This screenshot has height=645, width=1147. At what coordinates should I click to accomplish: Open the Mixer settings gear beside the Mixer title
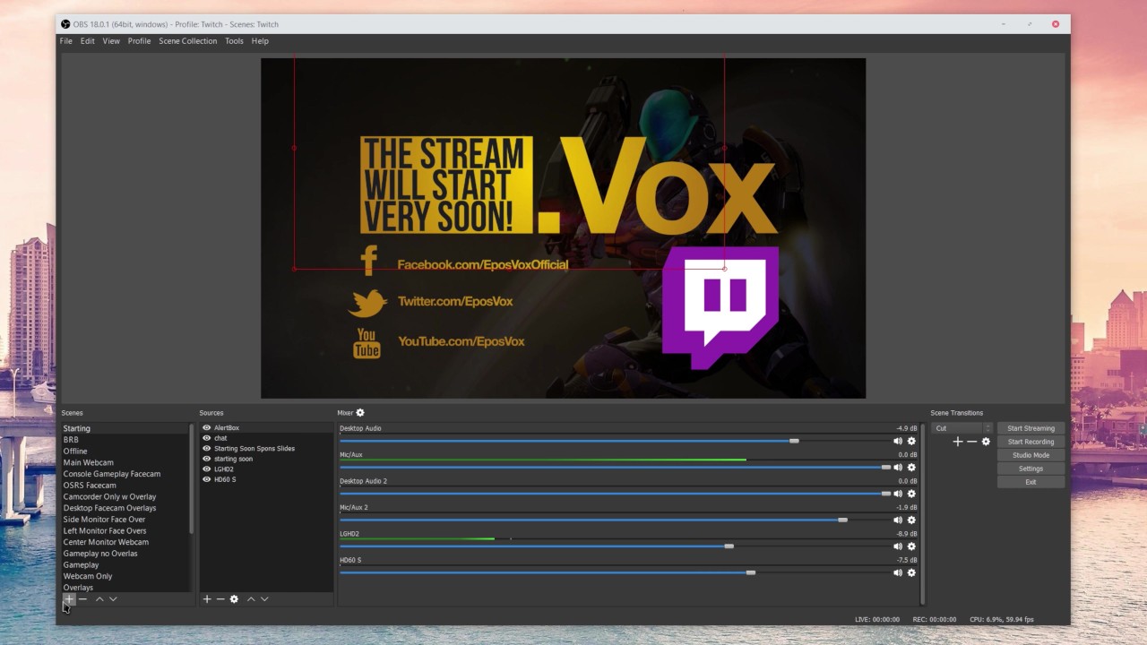(x=360, y=413)
